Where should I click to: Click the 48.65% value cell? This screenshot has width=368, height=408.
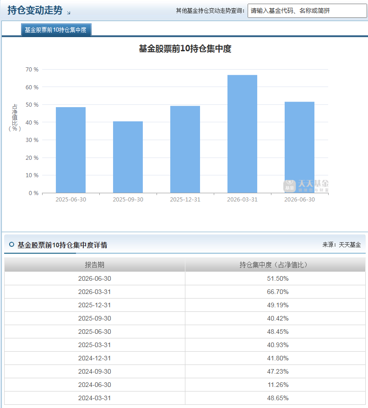(276, 398)
